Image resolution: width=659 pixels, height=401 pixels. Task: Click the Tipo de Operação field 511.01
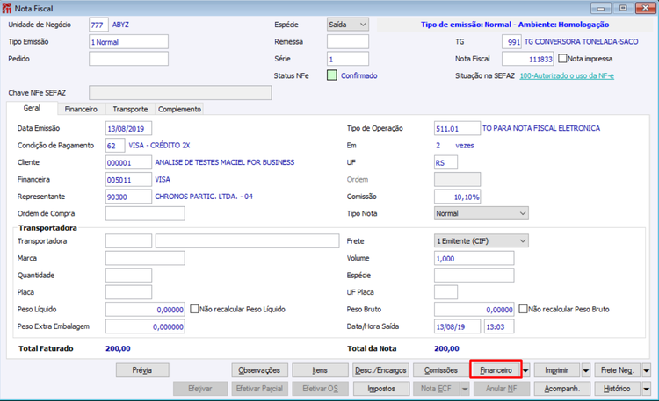tap(457, 128)
